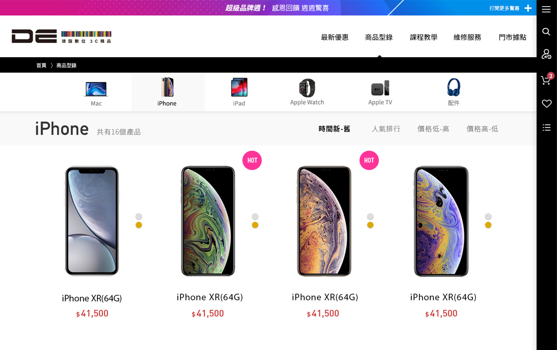This screenshot has height=350, width=557.
Task: Click the list view icon in sidebar
Action: tap(547, 127)
